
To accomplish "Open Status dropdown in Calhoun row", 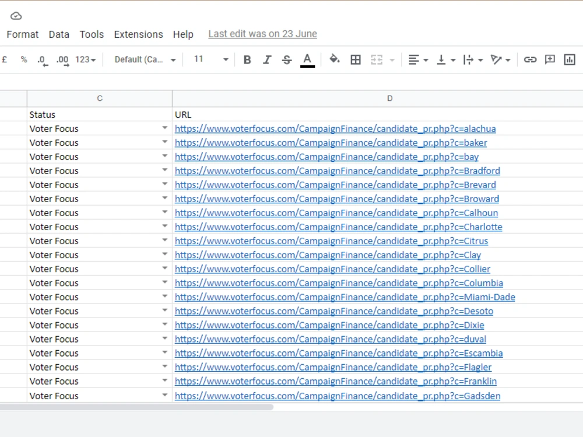I will [x=165, y=212].
